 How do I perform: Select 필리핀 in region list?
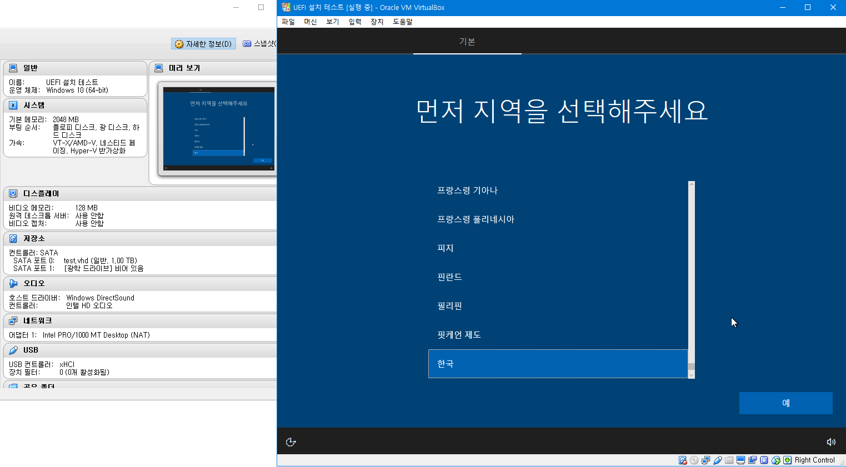pyautogui.click(x=558, y=306)
